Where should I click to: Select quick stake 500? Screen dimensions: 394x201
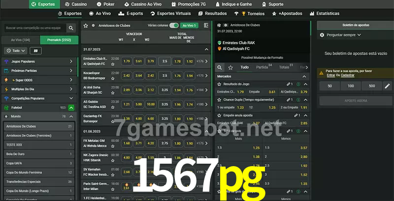(372, 86)
